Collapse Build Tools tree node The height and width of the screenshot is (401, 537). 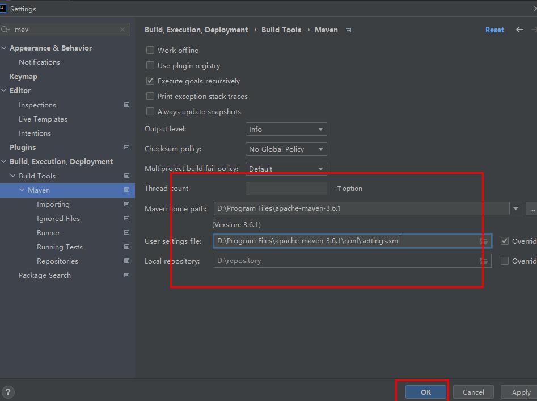click(x=12, y=176)
